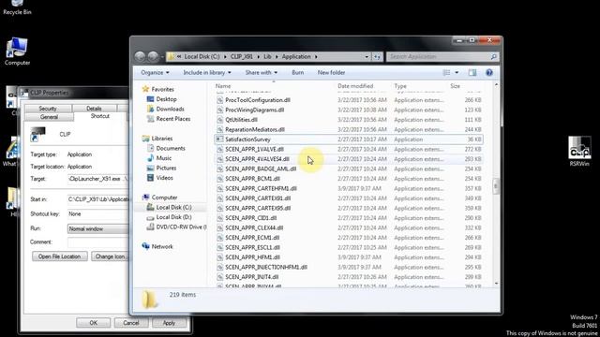The image size is (600, 337).
Task: Go forward in the Explorer window
Action: click(153, 56)
